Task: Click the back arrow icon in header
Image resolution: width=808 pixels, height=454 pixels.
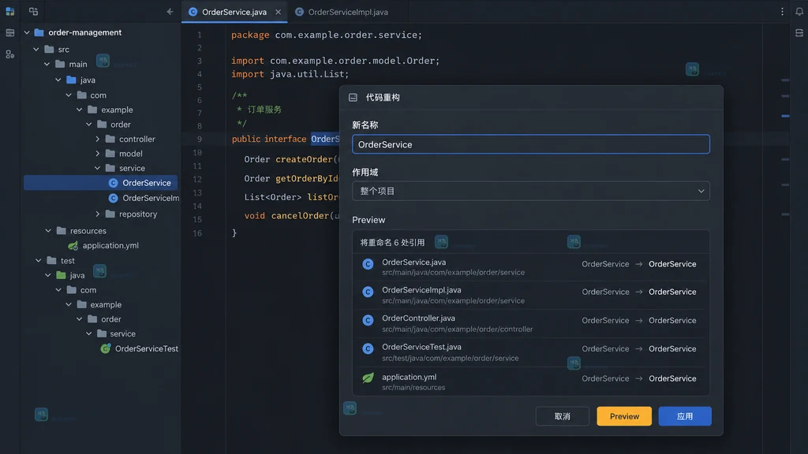Action: 170,11
